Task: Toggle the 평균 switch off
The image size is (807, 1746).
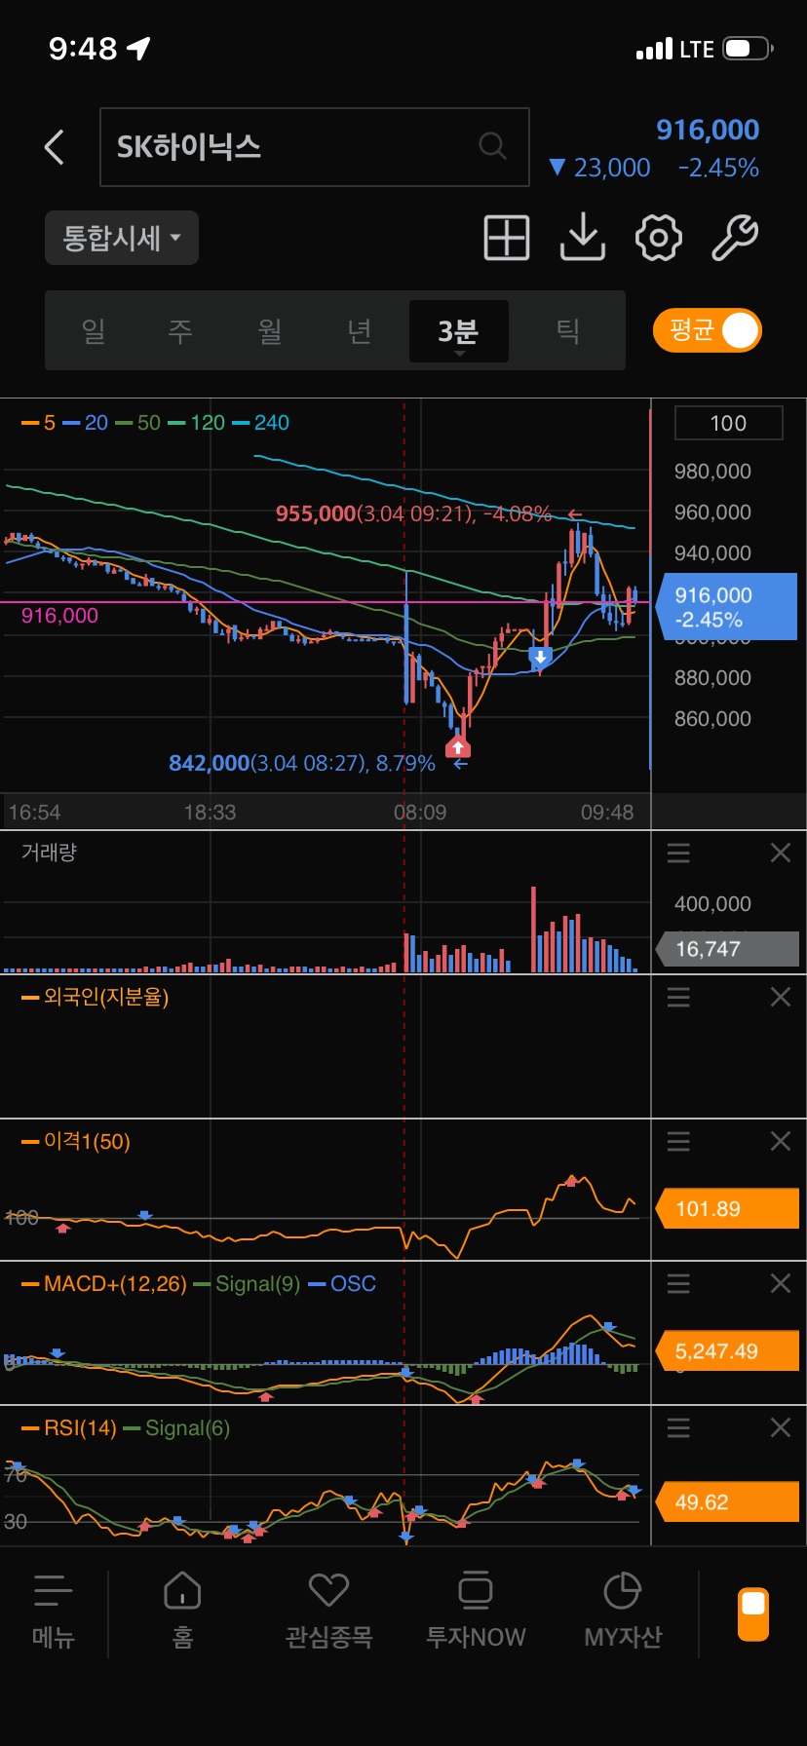Action: point(708,330)
